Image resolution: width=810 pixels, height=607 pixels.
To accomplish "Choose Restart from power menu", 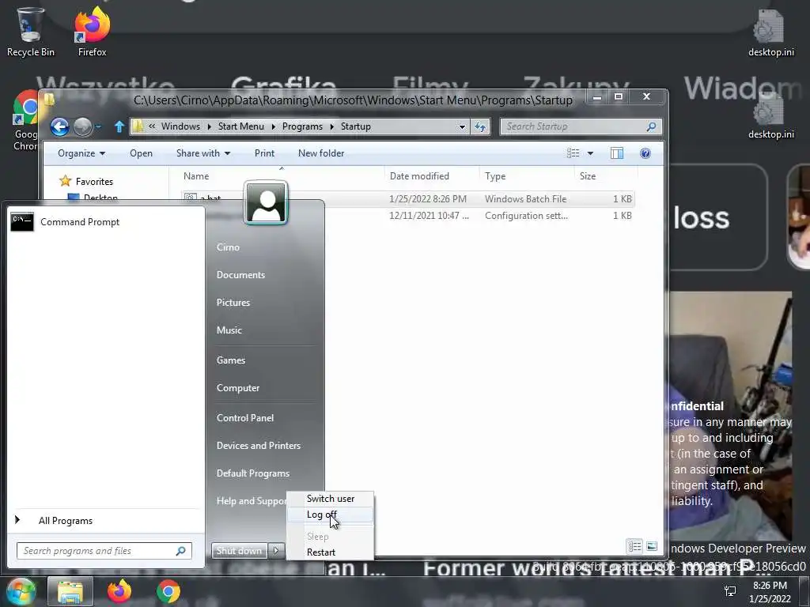I will click(x=330, y=552).
